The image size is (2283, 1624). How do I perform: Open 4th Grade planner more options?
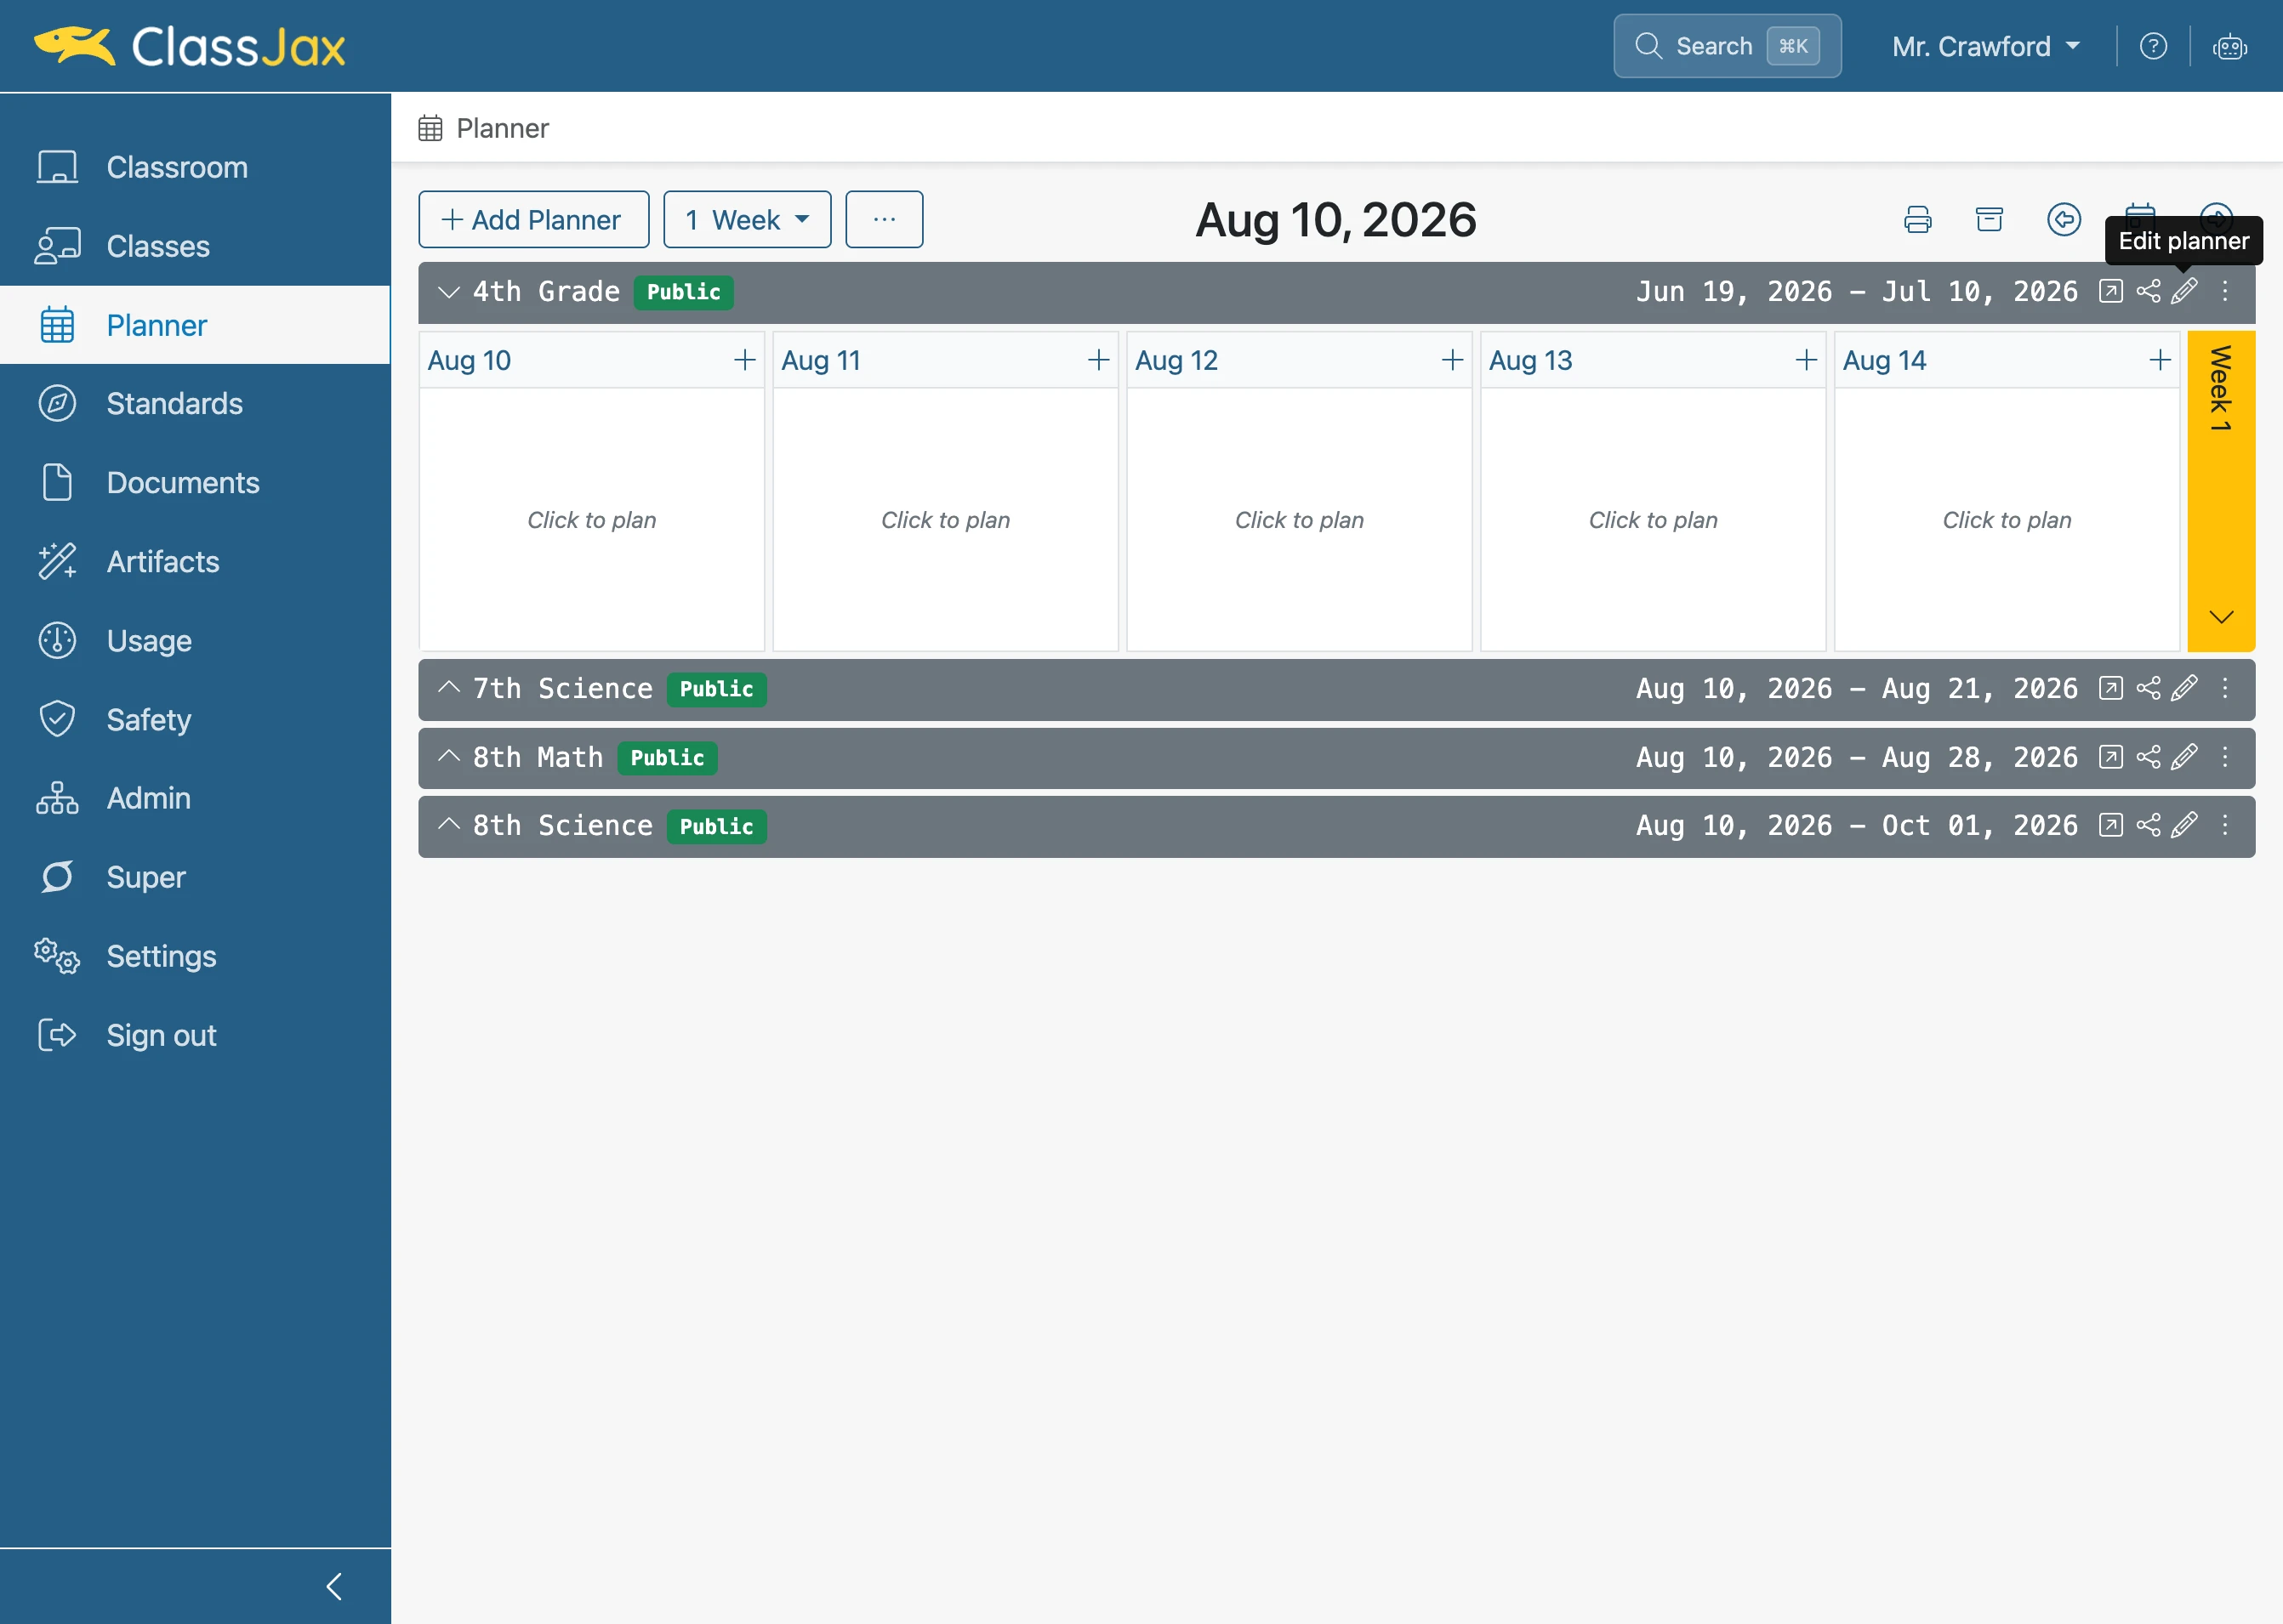2224,291
